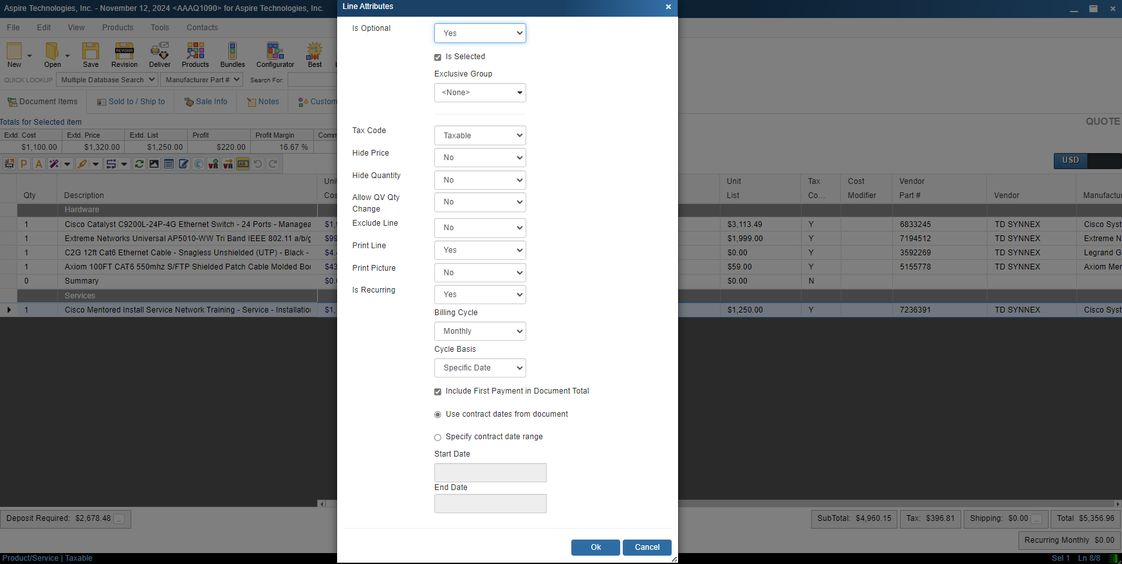Click the picture icon in grid toolbar
Screen dimensions: 1122x564
pos(154,164)
